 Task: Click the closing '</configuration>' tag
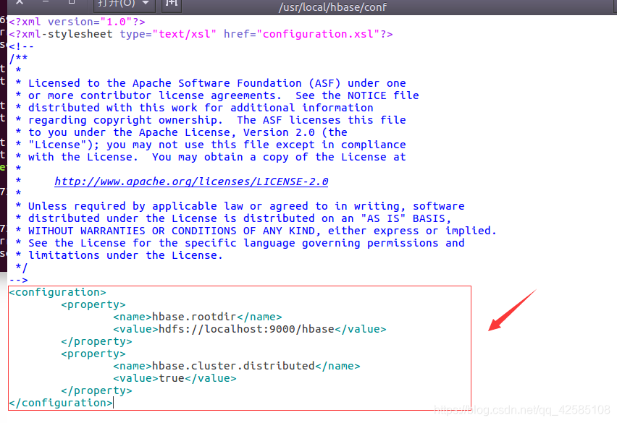(x=61, y=403)
